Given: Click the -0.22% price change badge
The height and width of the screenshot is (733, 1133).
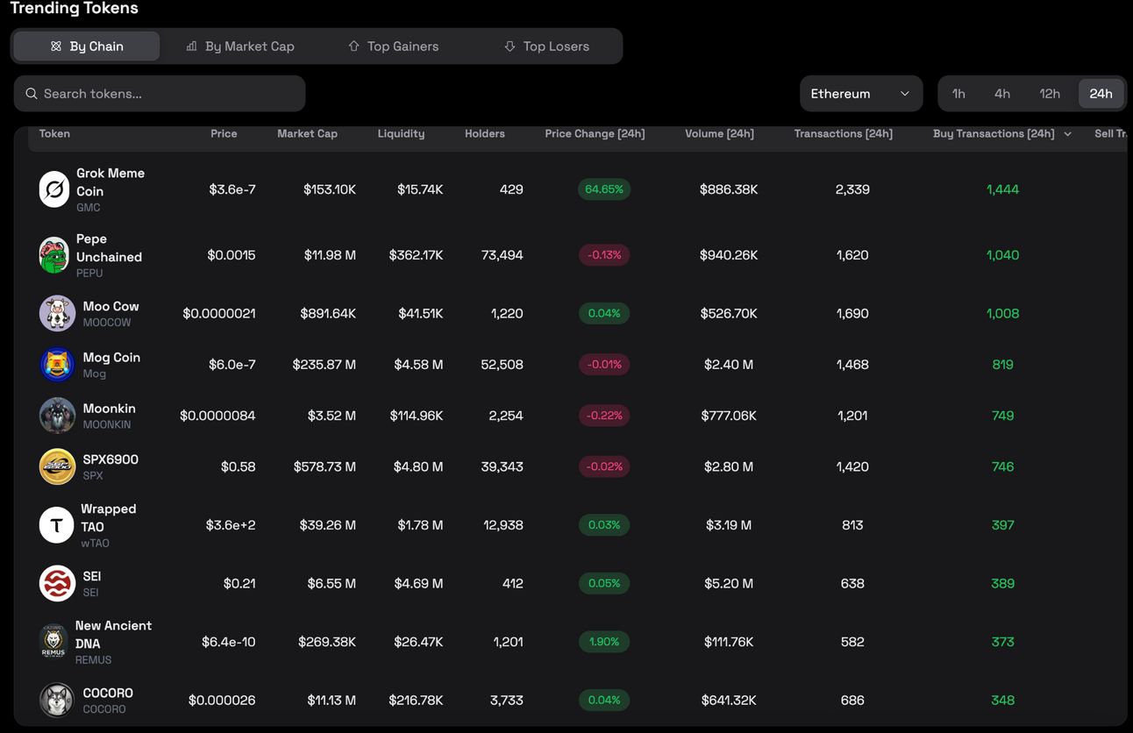Looking at the screenshot, I should [604, 416].
